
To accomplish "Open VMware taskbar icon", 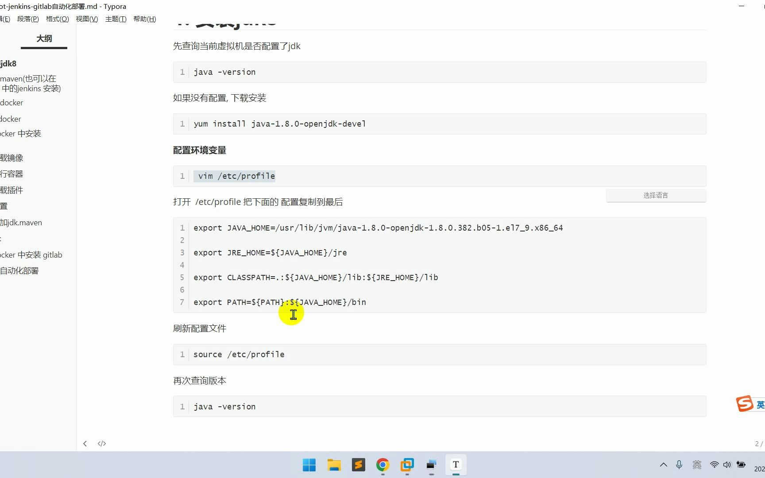I will pyautogui.click(x=407, y=465).
